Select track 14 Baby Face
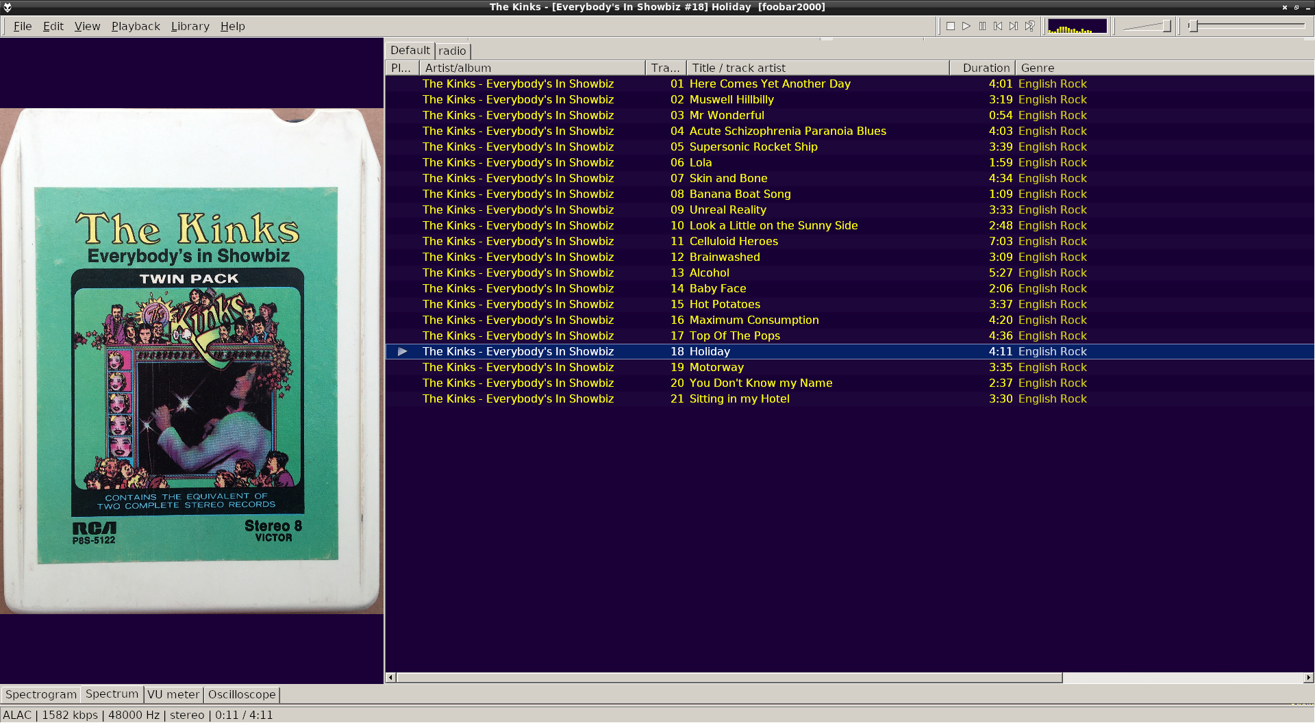1315x723 pixels. 849,288
